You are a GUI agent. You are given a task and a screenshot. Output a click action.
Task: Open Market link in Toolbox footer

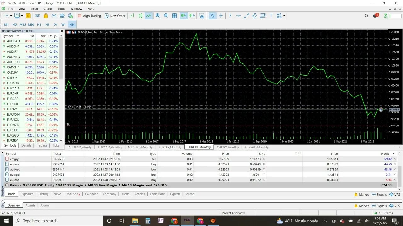point(361,195)
